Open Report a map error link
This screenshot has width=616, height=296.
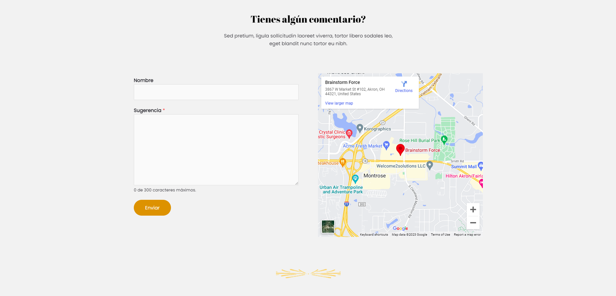[x=467, y=235]
